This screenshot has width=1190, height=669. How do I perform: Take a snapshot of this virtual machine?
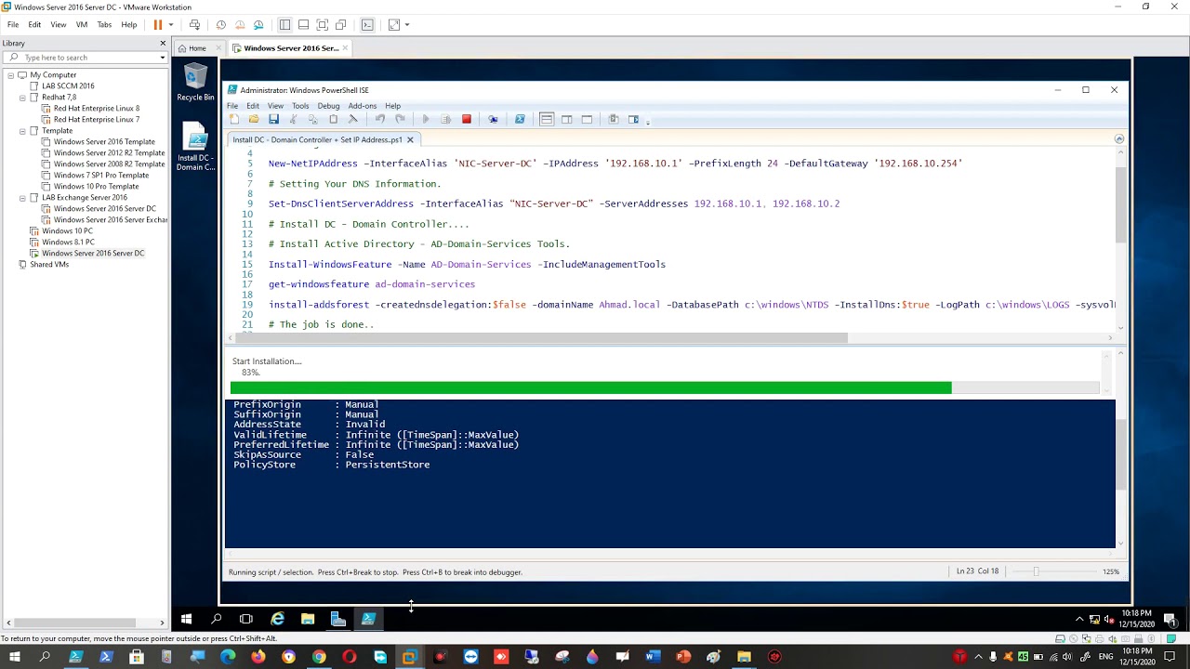tap(220, 25)
